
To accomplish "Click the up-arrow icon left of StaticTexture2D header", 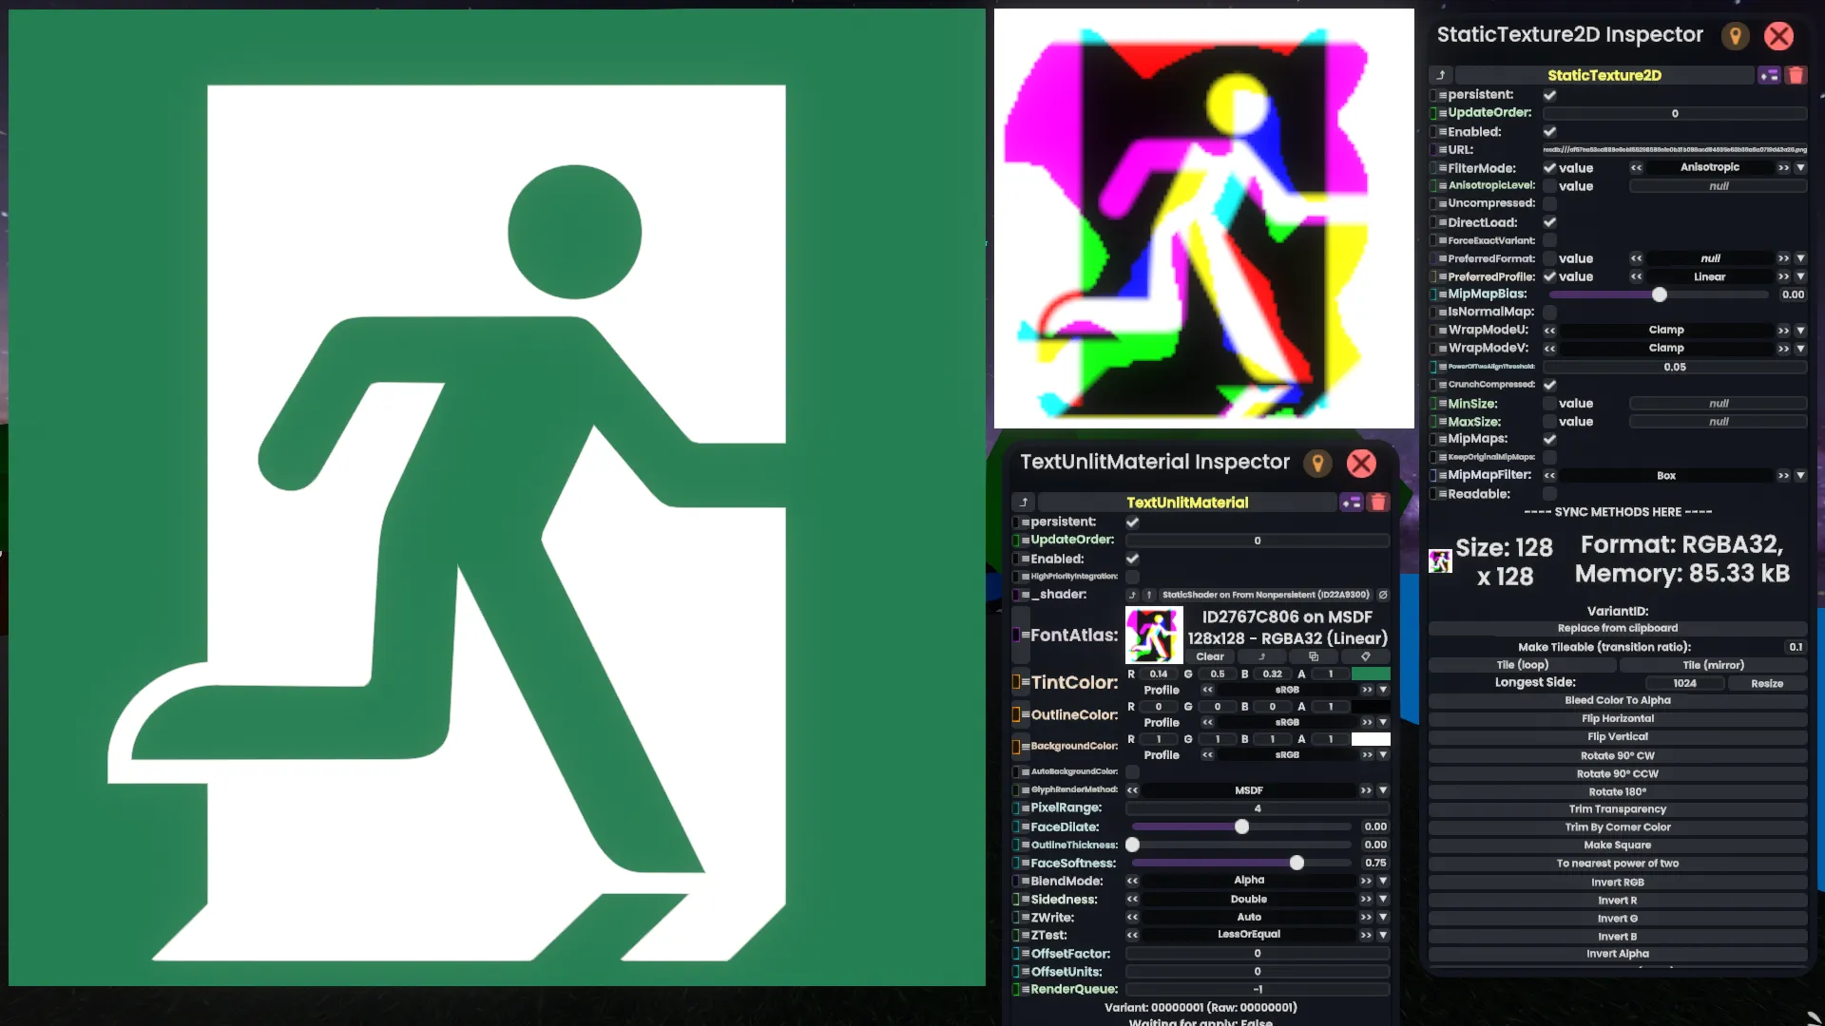I will coord(1441,75).
